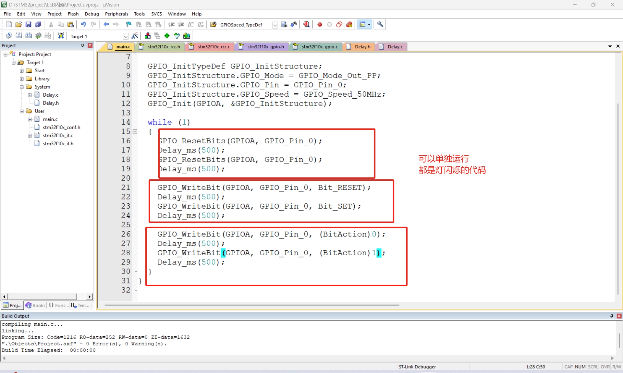Click the Save file icon
The width and height of the screenshot is (623, 373).
pos(28,24)
